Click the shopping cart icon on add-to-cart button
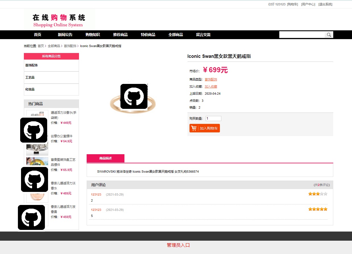 pos(194,128)
